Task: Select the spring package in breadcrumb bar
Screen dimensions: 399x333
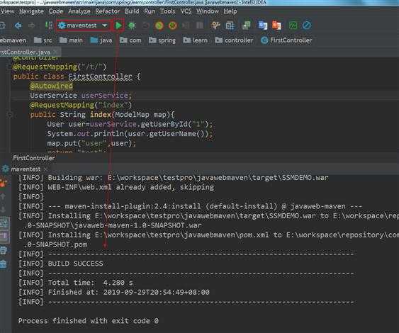Action: [162, 40]
